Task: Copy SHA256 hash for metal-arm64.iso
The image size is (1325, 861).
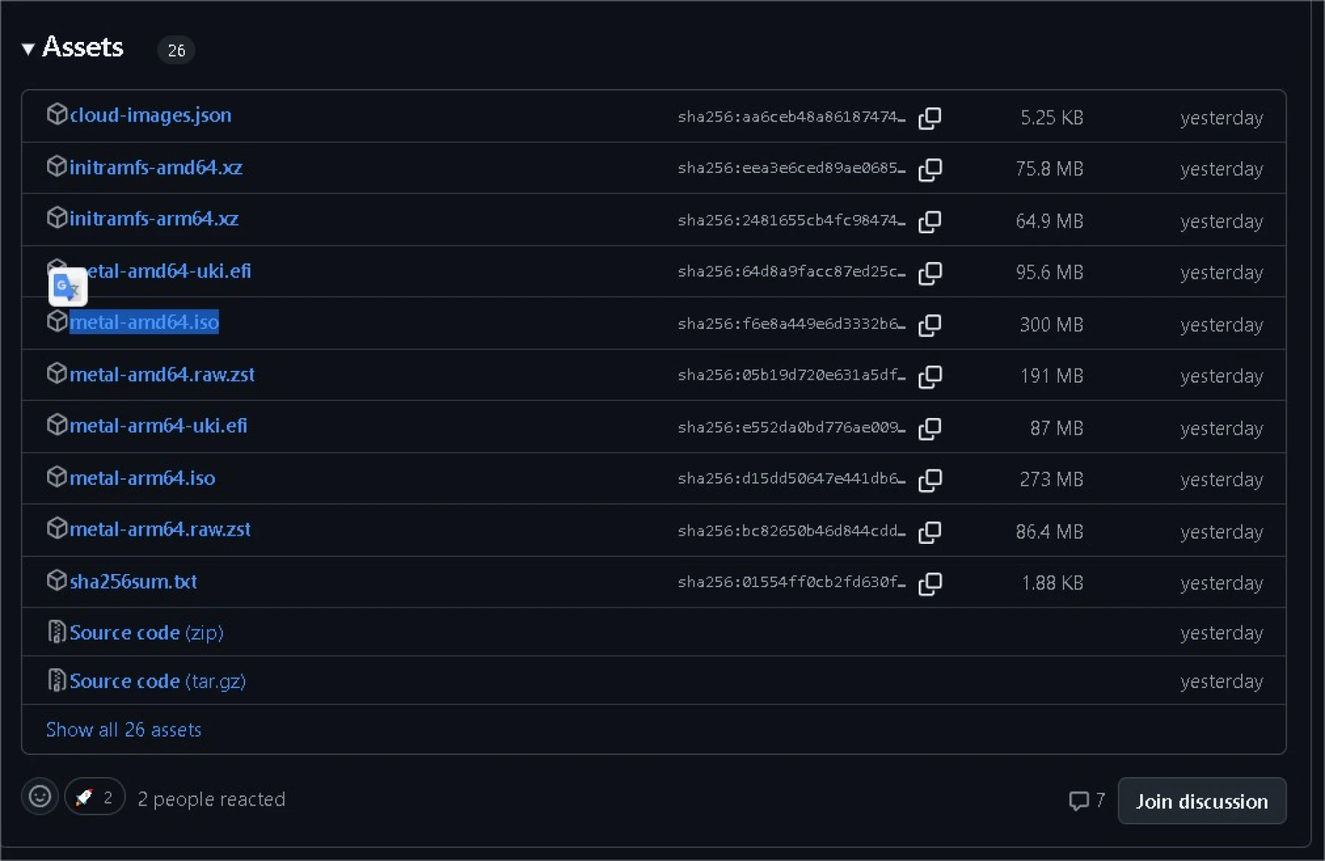Action: click(x=930, y=480)
